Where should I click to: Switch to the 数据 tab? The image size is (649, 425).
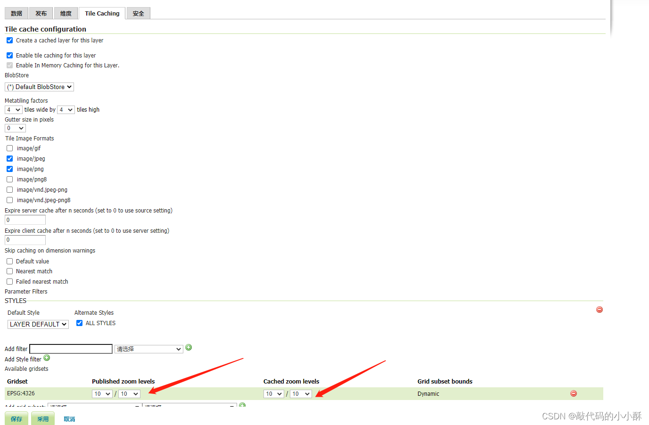(x=16, y=13)
